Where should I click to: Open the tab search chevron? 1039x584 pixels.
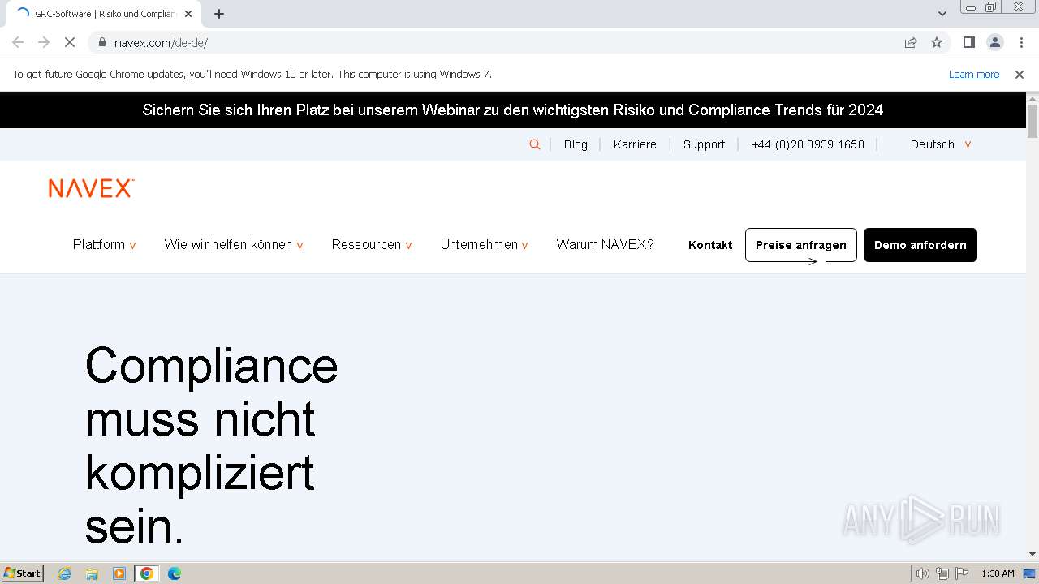(942, 14)
